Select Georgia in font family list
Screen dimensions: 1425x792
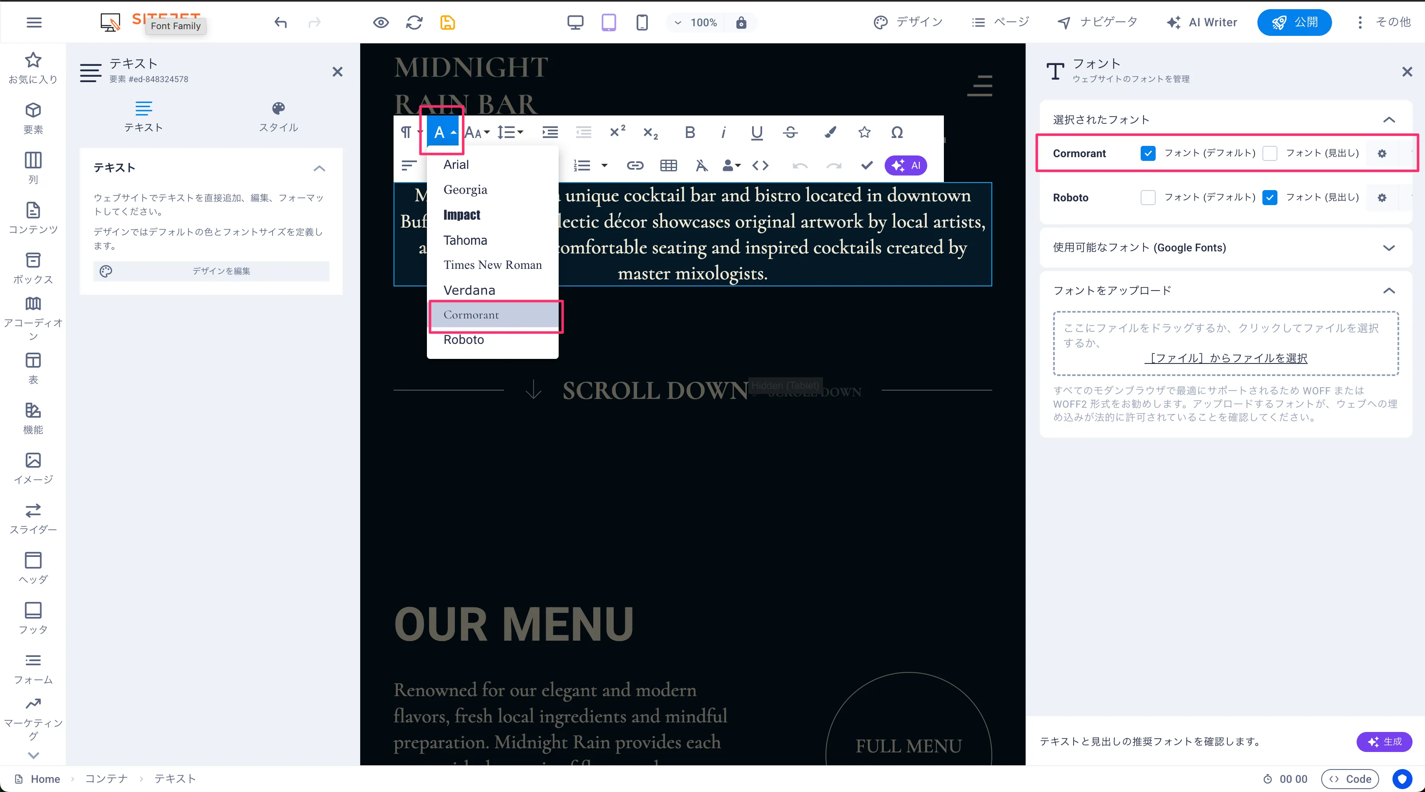tap(492, 190)
